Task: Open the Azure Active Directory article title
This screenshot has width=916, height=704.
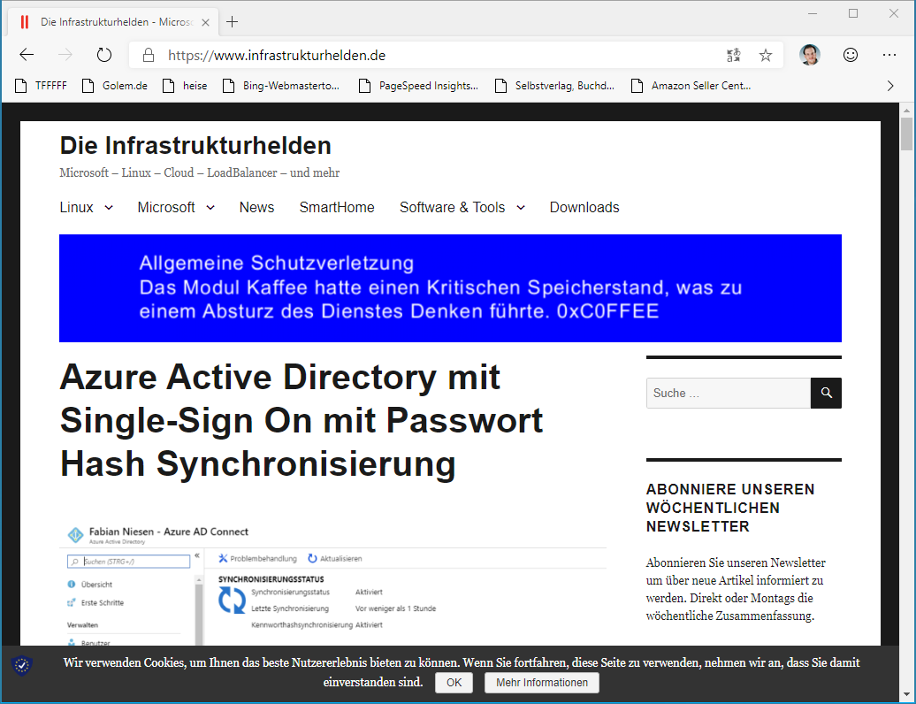Action: 302,421
